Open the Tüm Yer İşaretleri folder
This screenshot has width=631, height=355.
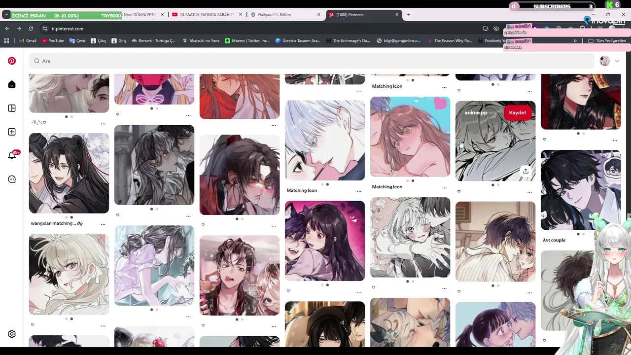(607, 41)
